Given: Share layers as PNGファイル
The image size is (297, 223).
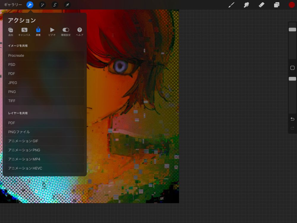Looking at the screenshot, I should [45, 132].
